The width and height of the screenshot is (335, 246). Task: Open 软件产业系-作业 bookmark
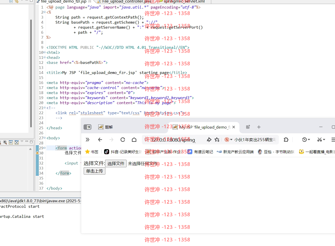point(165,152)
